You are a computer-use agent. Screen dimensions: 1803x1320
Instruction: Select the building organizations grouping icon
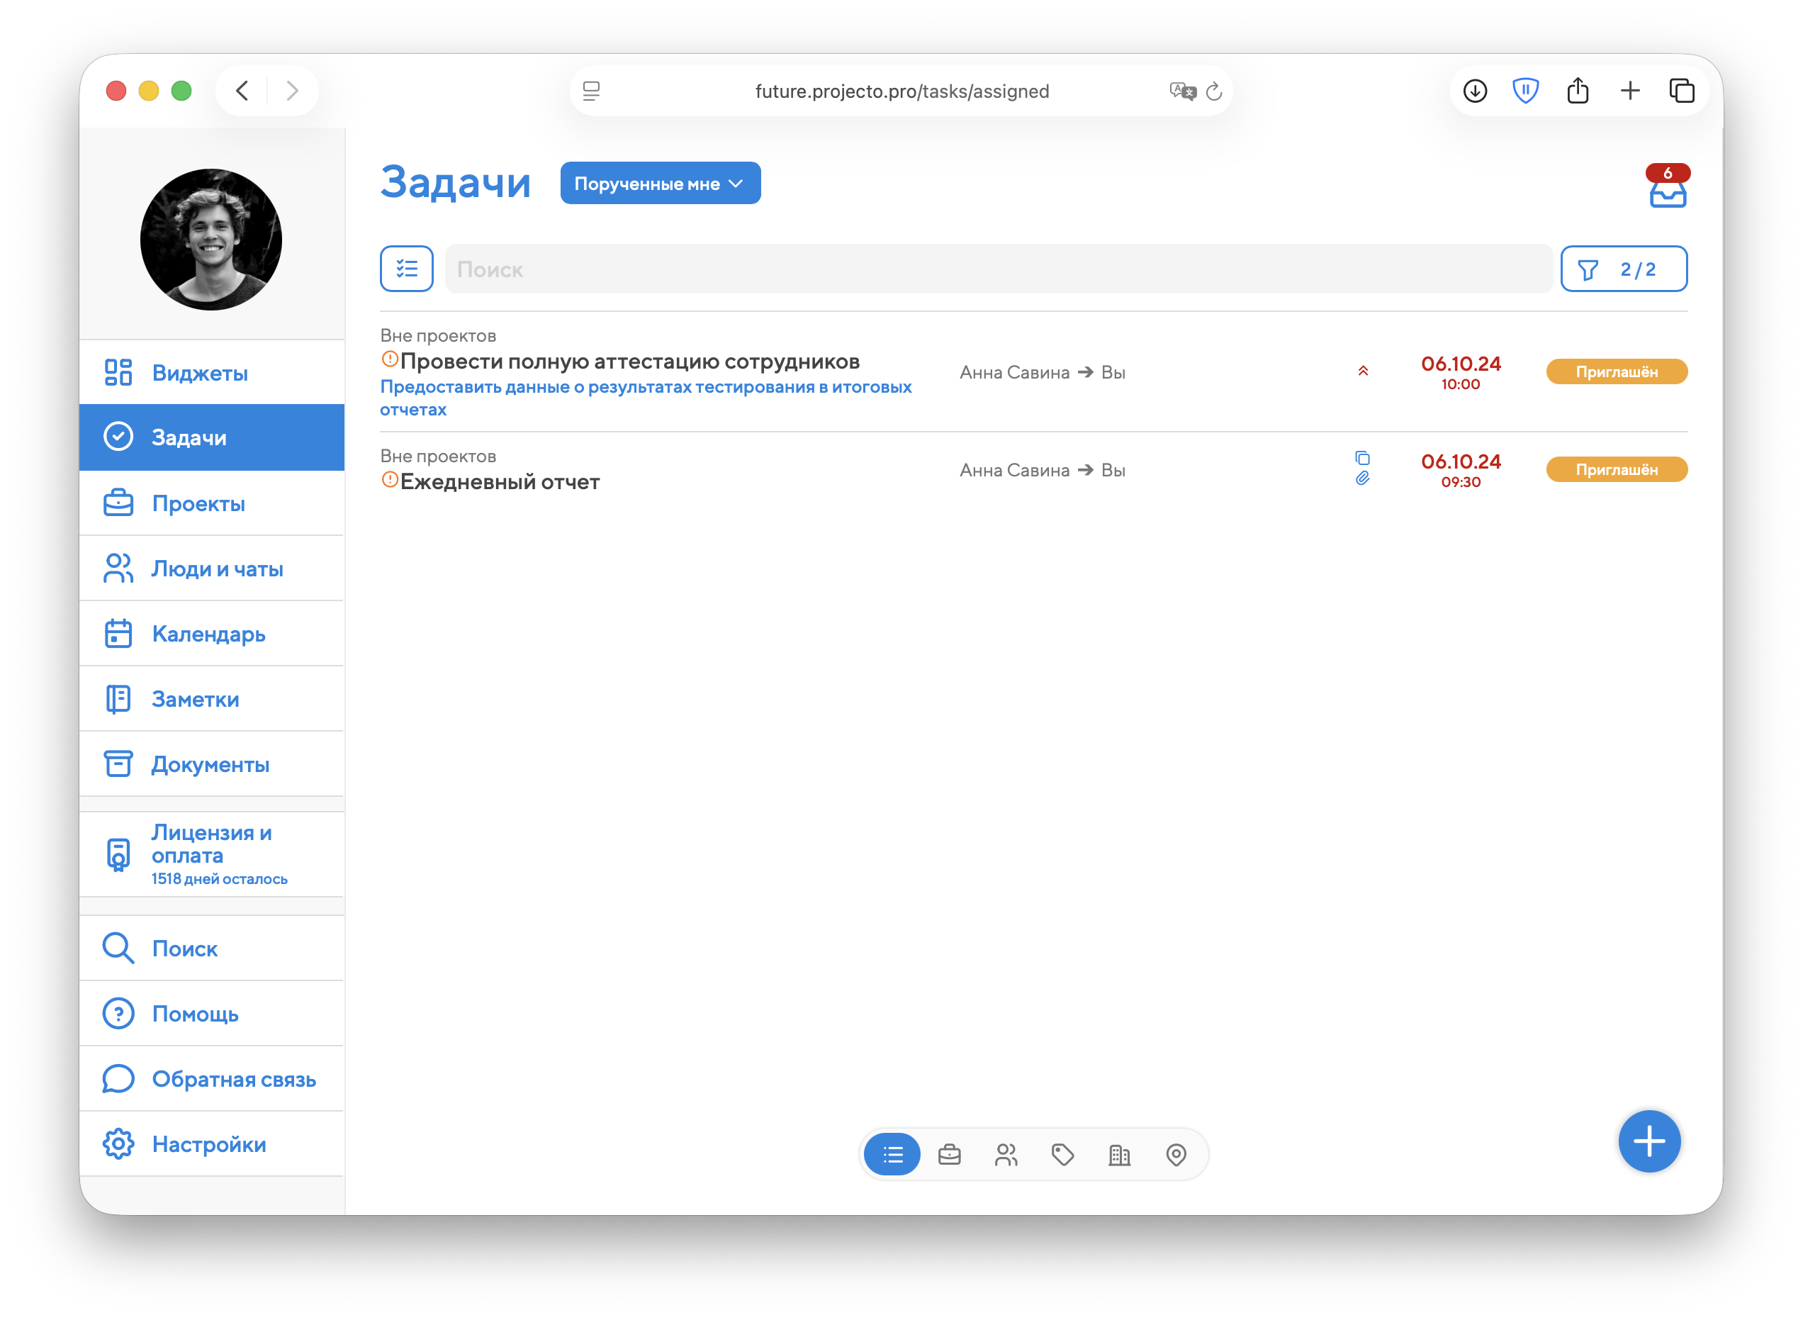coord(1119,1155)
